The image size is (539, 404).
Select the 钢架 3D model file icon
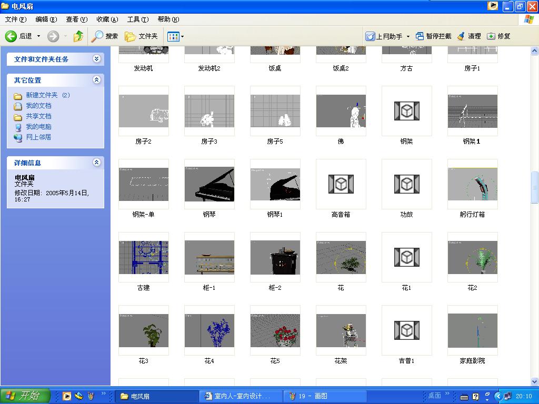pyautogui.click(x=407, y=111)
